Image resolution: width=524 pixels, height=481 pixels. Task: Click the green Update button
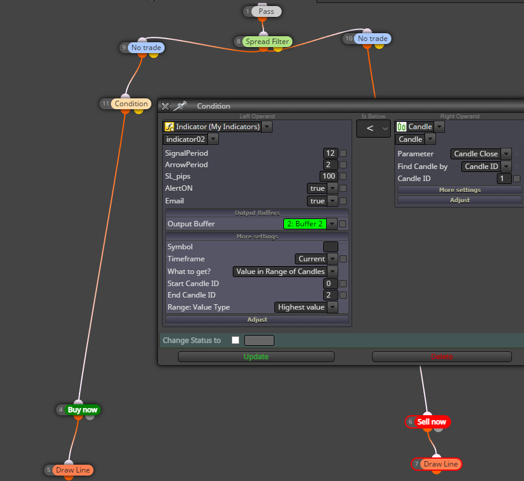pyautogui.click(x=256, y=357)
